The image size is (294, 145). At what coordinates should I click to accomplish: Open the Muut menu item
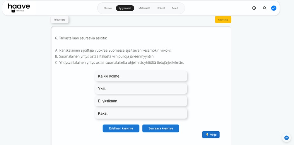pyautogui.click(x=175, y=8)
